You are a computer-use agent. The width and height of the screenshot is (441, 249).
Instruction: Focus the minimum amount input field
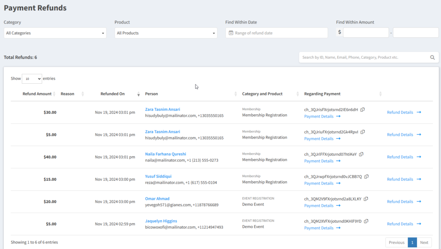pyautogui.click(x=366, y=33)
